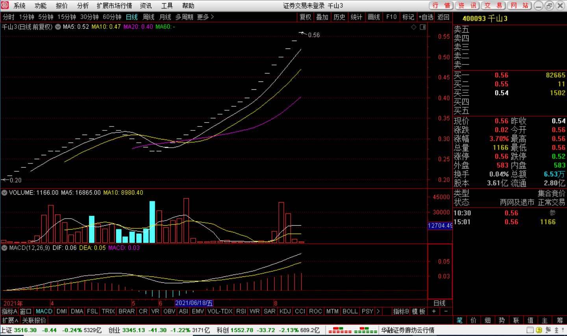Select the 联 tab in the bottom-right panel
Image resolution: width=567 pixels, height=336 pixels.
coord(516,320)
